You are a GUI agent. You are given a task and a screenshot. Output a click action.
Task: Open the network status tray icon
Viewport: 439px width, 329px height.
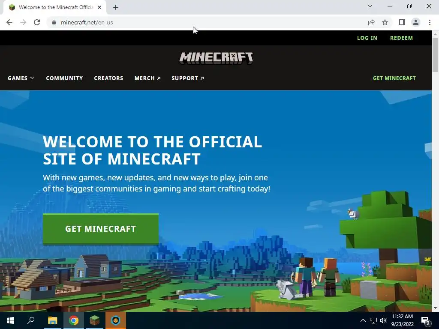373,320
